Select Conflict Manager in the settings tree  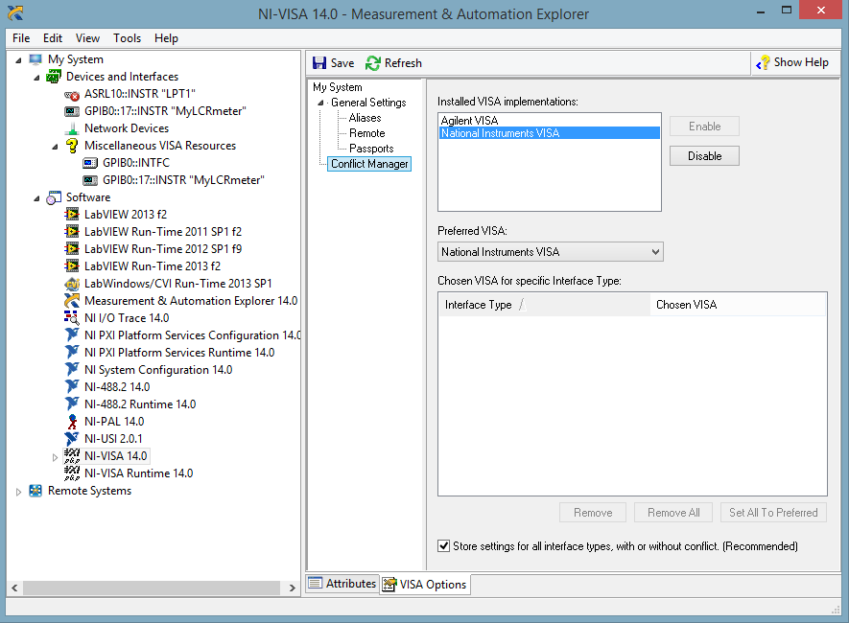(x=369, y=164)
